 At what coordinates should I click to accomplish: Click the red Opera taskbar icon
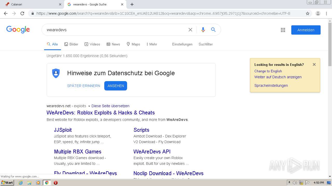[56, 183]
